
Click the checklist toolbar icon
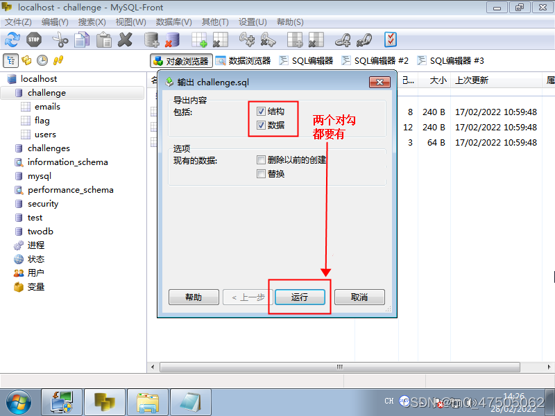[391, 40]
